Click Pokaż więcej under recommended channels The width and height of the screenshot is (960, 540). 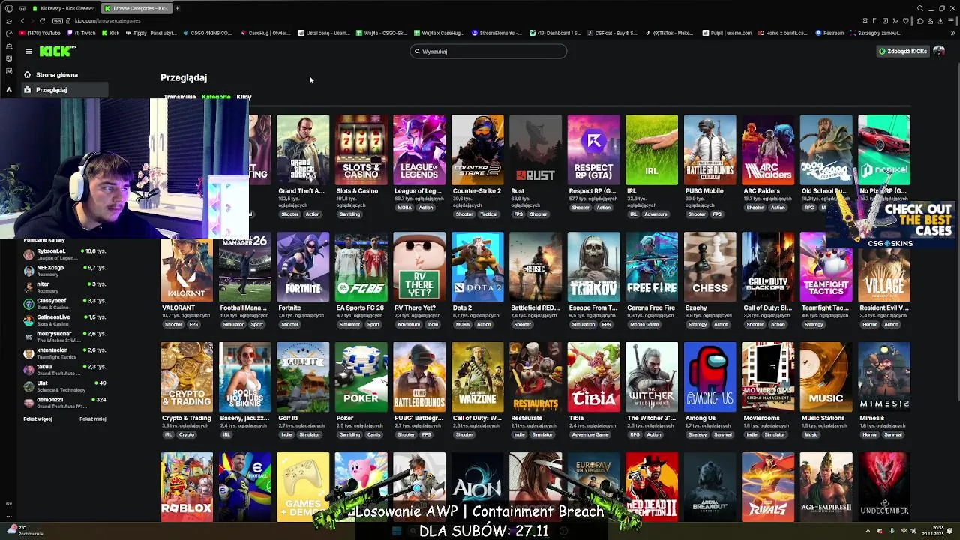click(x=37, y=418)
